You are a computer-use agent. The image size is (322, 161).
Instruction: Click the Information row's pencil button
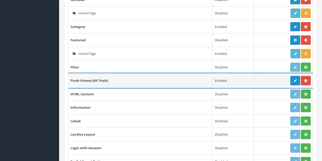tap(295, 108)
